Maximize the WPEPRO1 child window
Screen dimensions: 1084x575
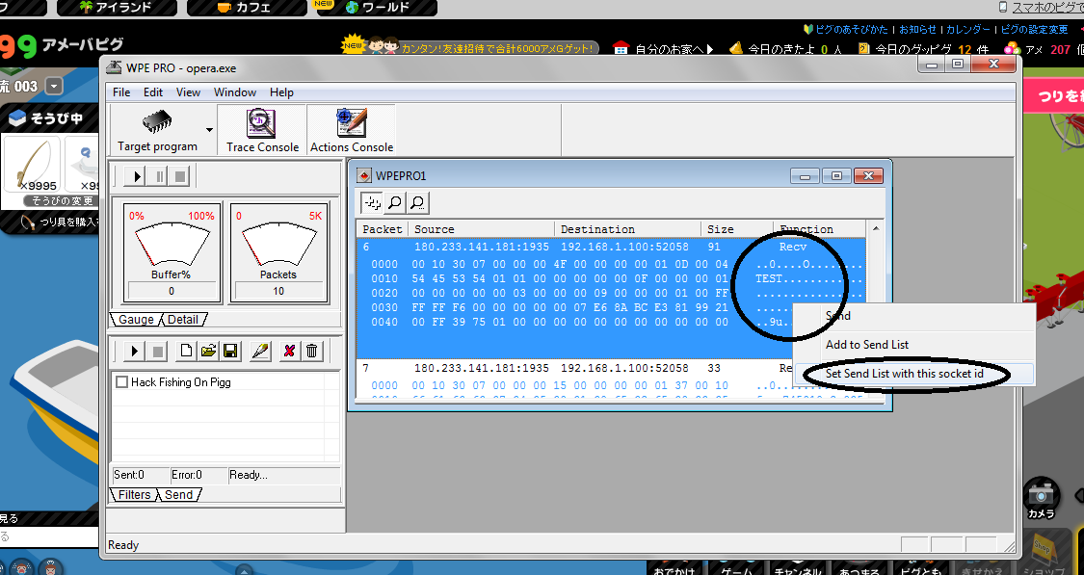pos(836,175)
